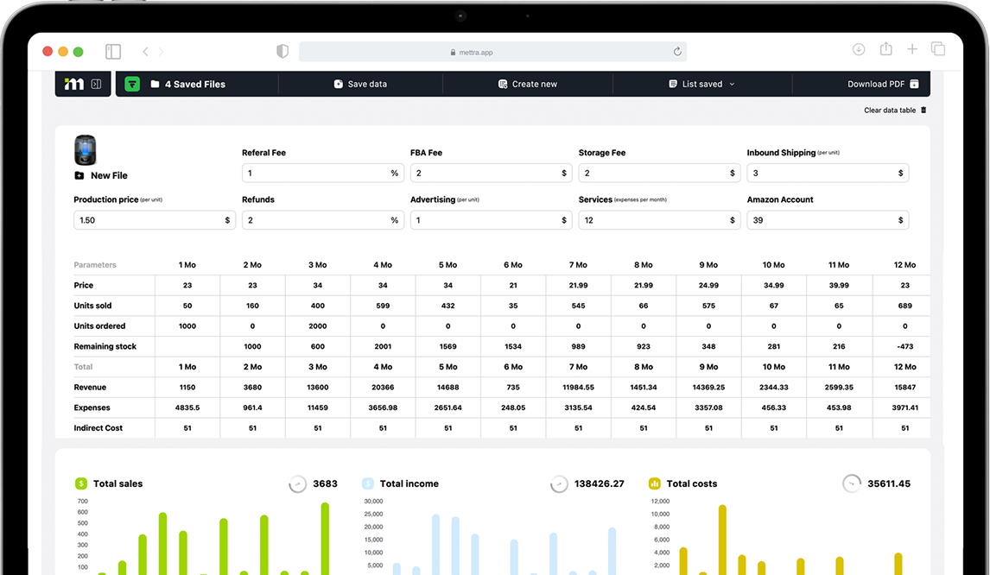The image size is (990, 575).
Task: Click the Production price input field
Action: point(147,220)
